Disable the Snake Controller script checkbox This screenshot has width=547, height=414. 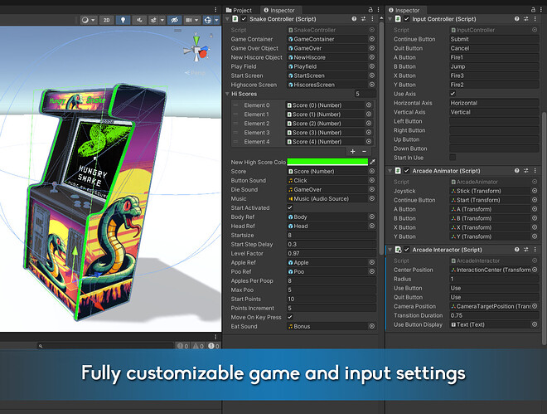244,19
